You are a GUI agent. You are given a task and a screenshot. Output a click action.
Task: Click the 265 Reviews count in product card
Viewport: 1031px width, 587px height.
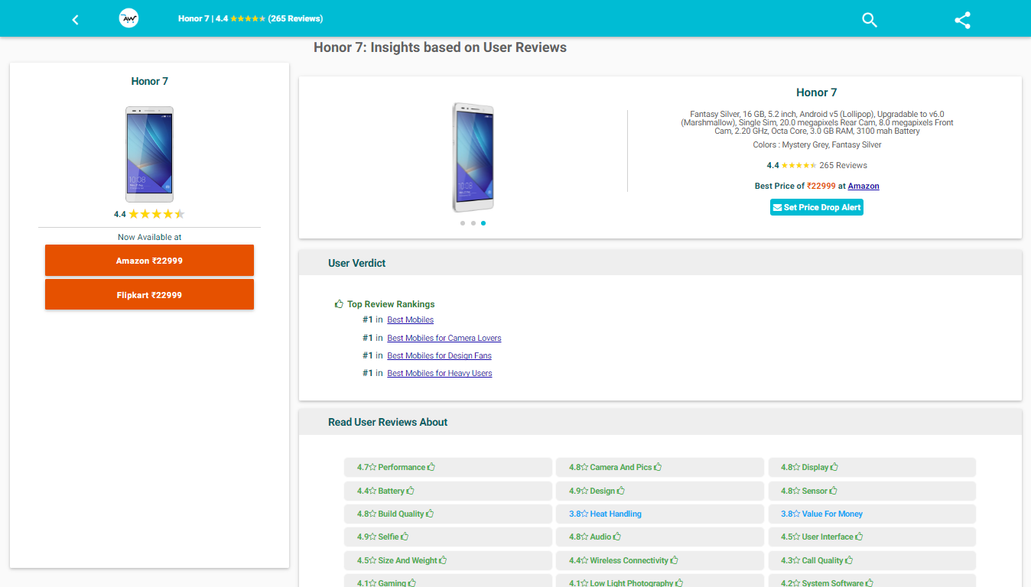(x=843, y=165)
